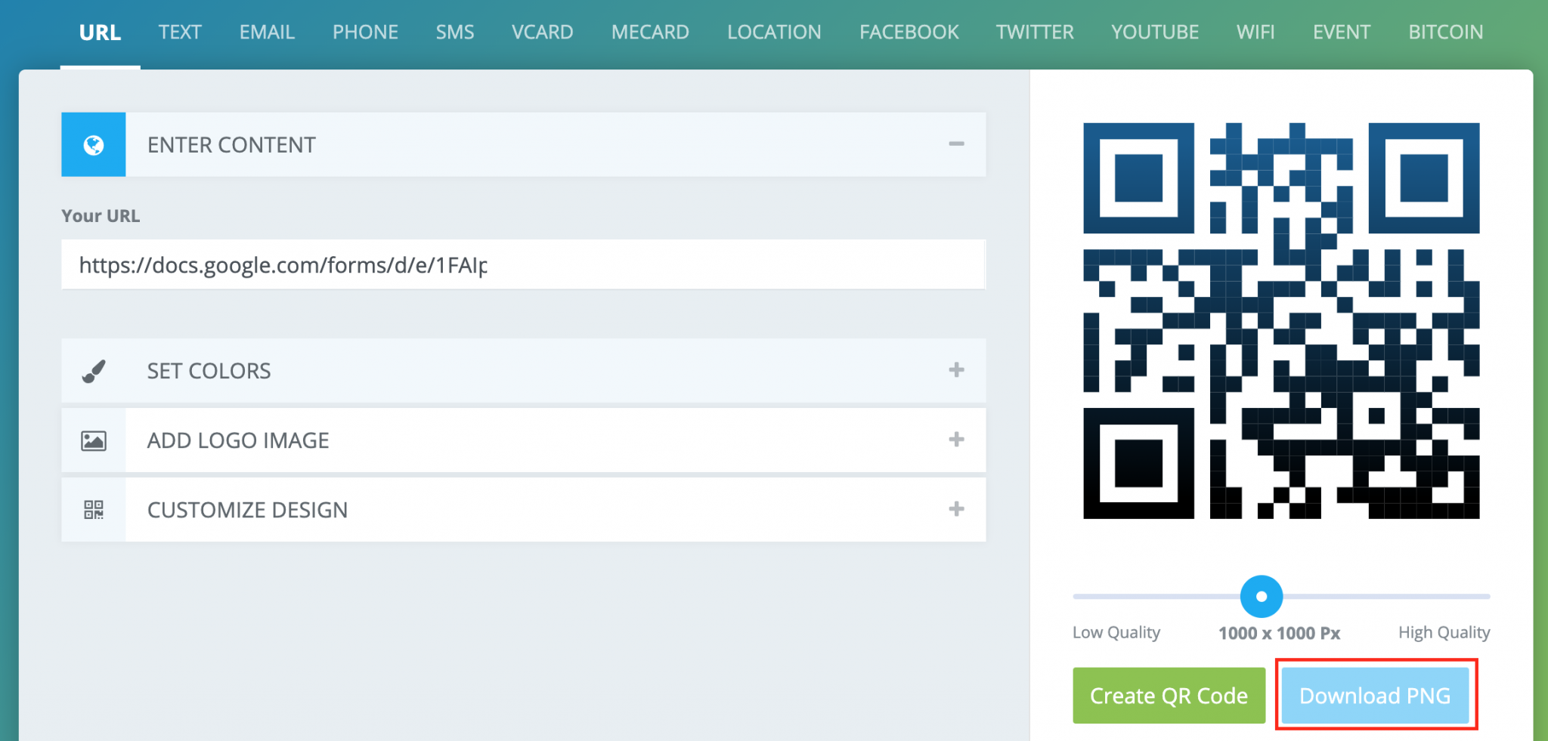This screenshot has height=741, width=1548.
Task: Switch to the BITCOIN tab
Action: (1444, 32)
